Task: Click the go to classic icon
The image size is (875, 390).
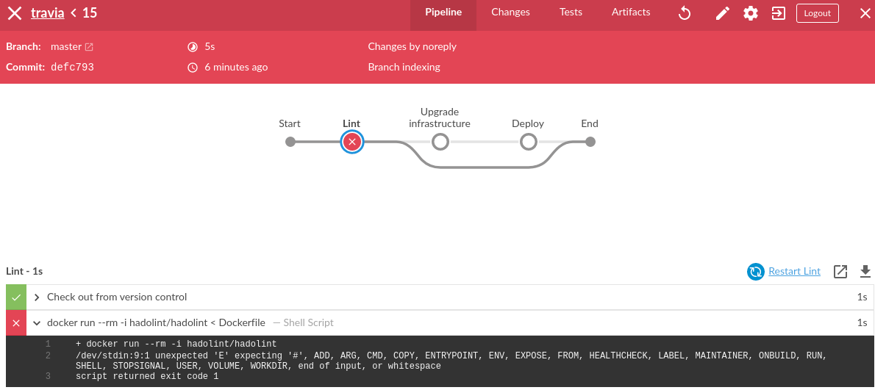Action: [779, 13]
